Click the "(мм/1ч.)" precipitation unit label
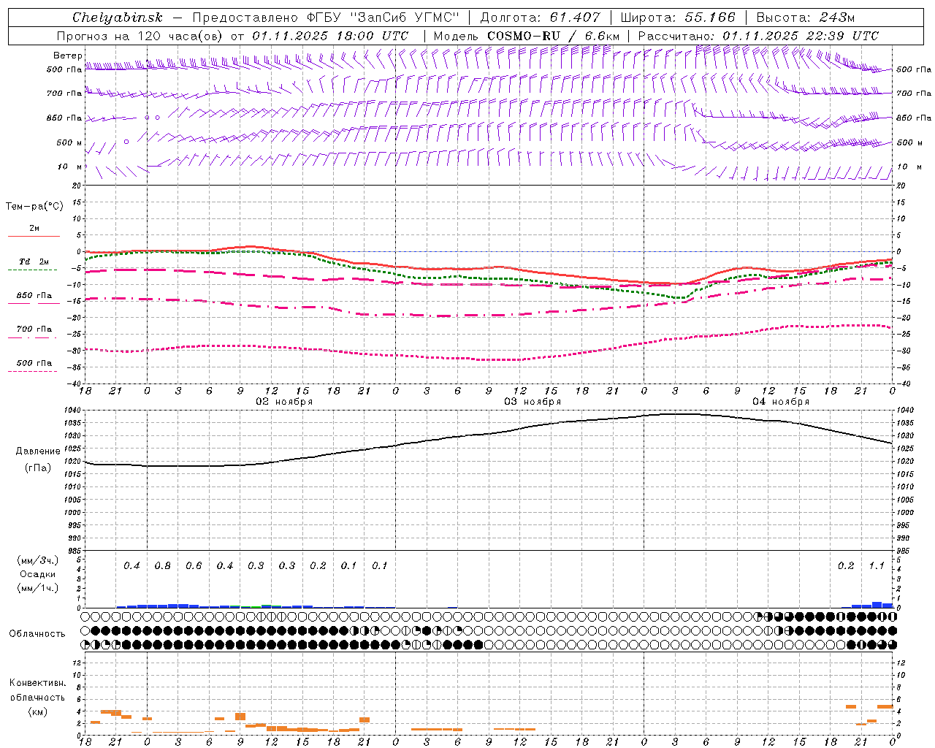This screenshot has width=935, height=748. coord(37,588)
